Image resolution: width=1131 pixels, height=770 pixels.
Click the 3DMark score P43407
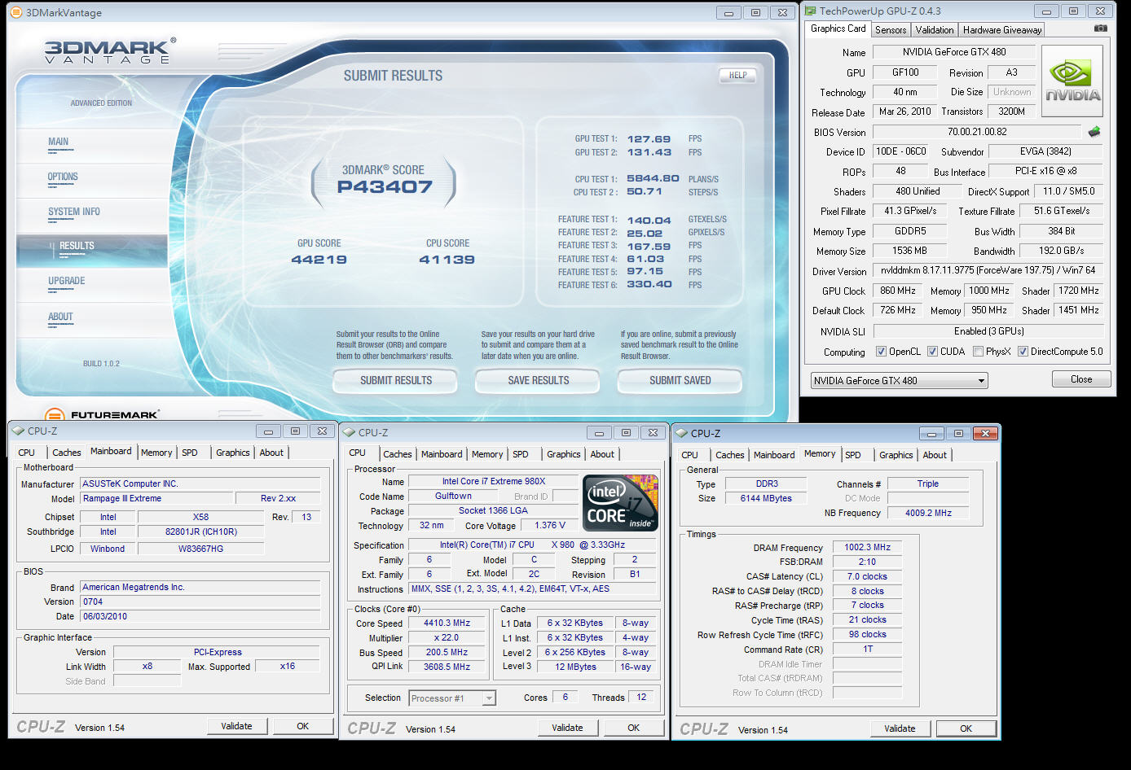(385, 186)
